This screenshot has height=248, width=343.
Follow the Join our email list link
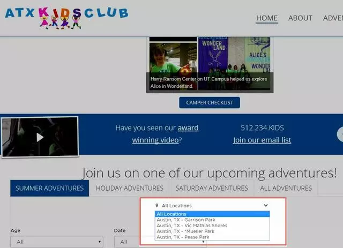(262, 140)
